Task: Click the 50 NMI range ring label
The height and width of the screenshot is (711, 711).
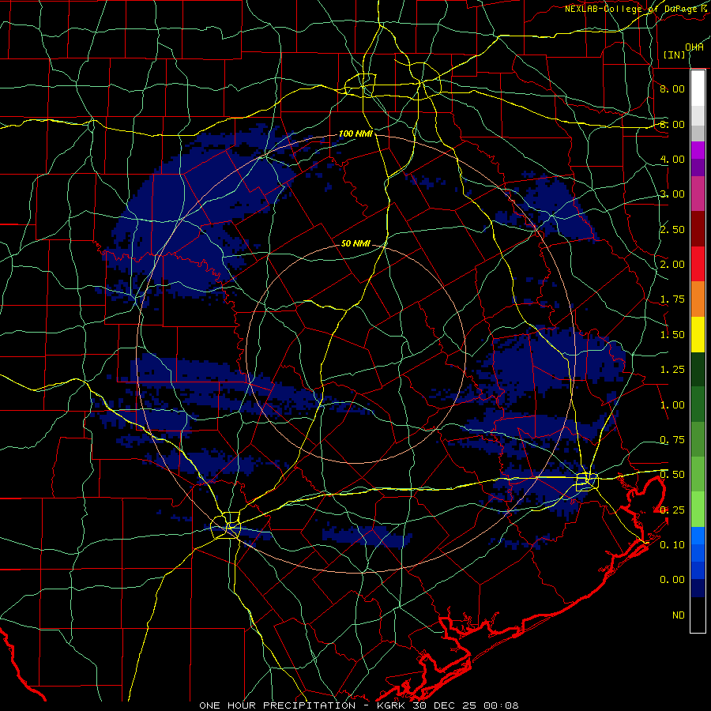Action: click(355, 243)
